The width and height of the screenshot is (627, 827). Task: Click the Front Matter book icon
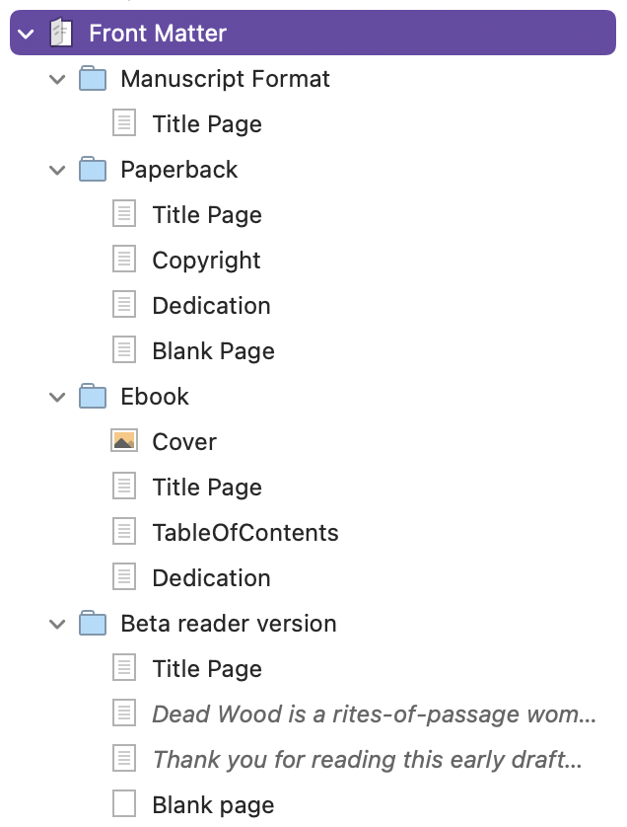pyautogui.click(x=61, y=33)
